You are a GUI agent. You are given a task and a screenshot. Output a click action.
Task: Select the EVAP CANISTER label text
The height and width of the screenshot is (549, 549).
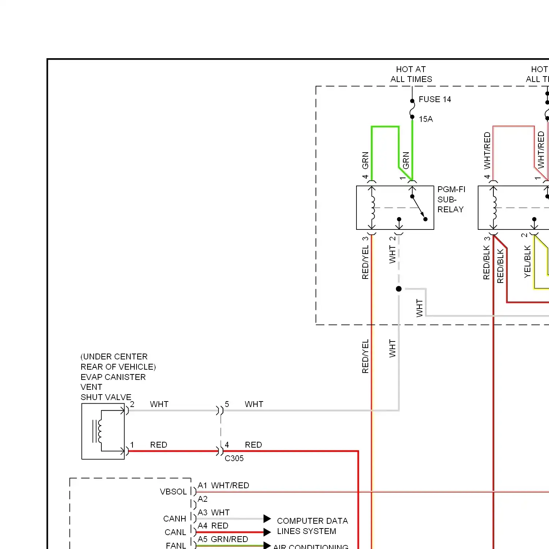[x=113, y=377]
